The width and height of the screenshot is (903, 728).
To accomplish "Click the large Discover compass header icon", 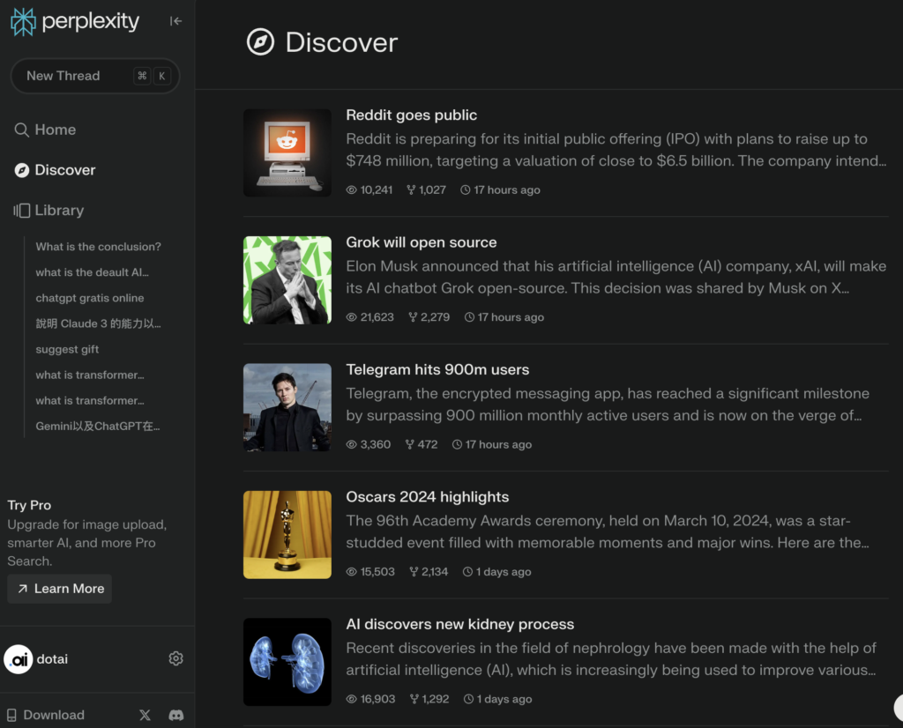I will point(260,42).
